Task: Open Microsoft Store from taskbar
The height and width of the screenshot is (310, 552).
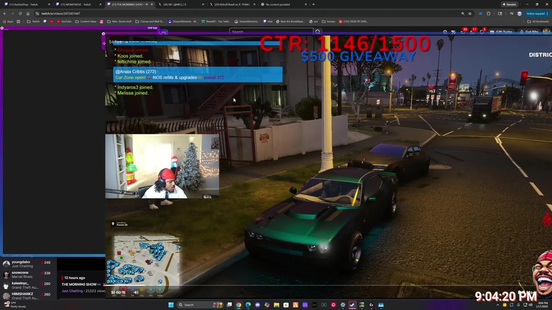Action: point(286,305)
